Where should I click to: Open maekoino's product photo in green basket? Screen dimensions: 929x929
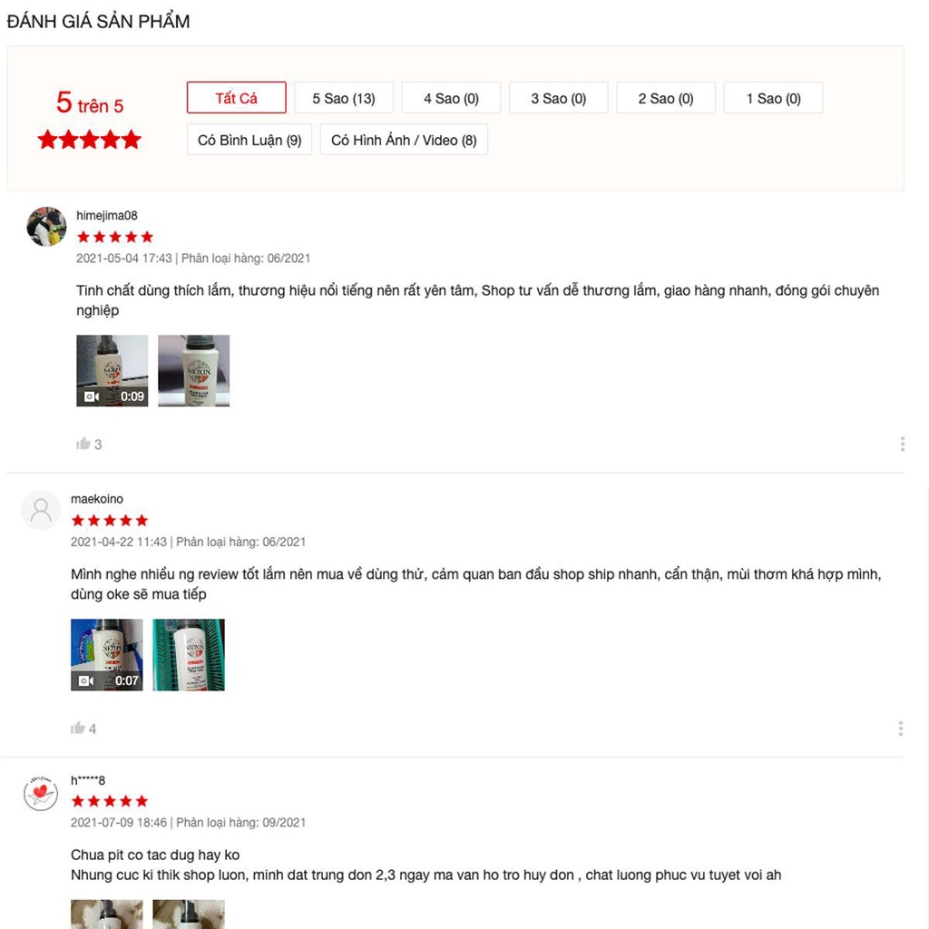pos(189,655)
